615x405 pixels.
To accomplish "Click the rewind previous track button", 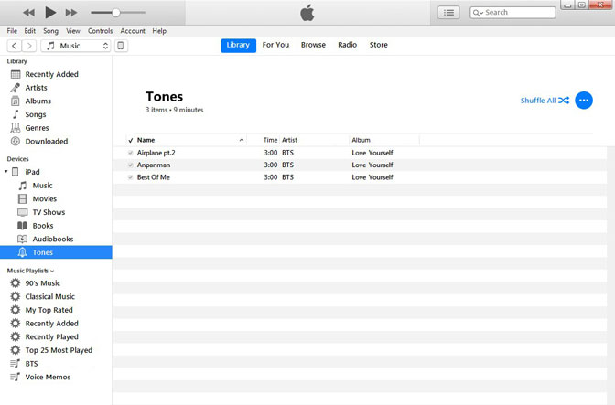I will click(28, 13).
